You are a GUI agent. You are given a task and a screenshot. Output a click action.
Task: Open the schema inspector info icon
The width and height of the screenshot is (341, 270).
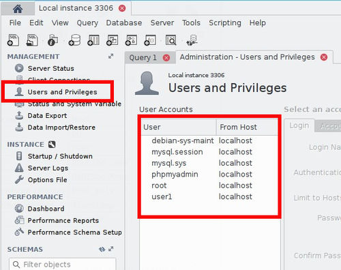click(53, 40)
